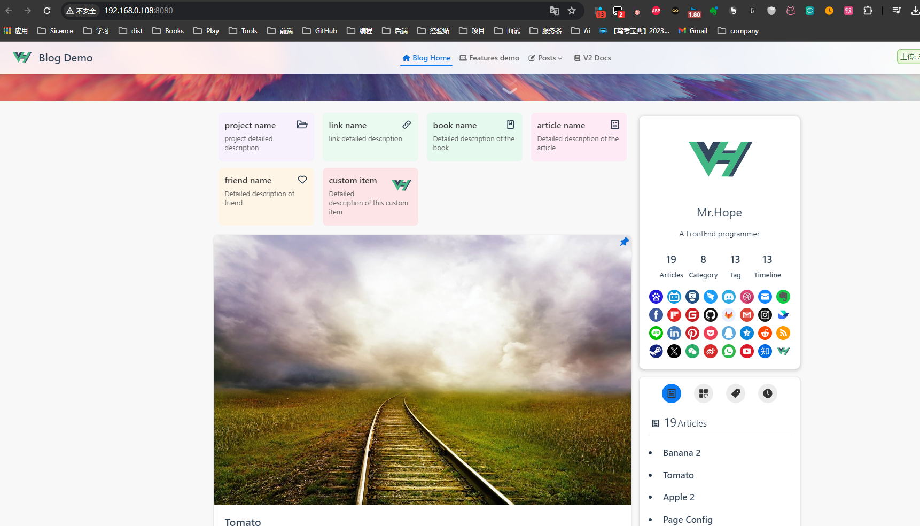Open the Instagram social icon
The width and height of the screenshot is (920, 526).
765,315
